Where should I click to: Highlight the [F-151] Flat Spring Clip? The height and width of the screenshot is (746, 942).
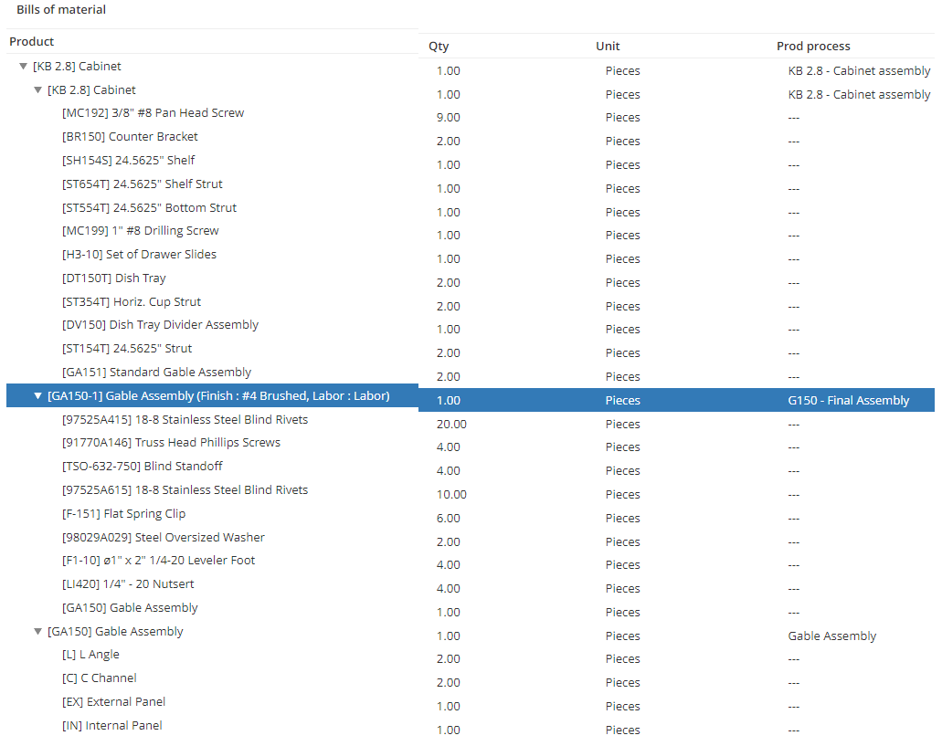tap(123, 514)
